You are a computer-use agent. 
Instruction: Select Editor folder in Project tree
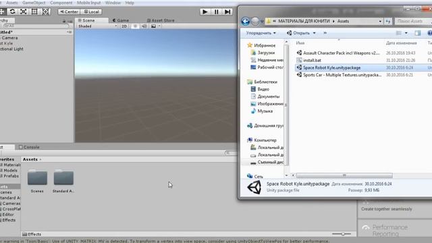(7, 215)
